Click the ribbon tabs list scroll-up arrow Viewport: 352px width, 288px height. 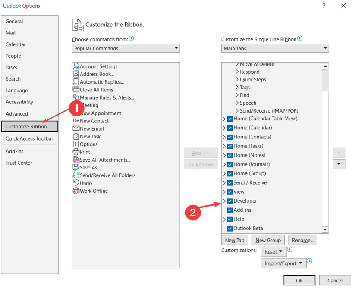click(325, 66)
